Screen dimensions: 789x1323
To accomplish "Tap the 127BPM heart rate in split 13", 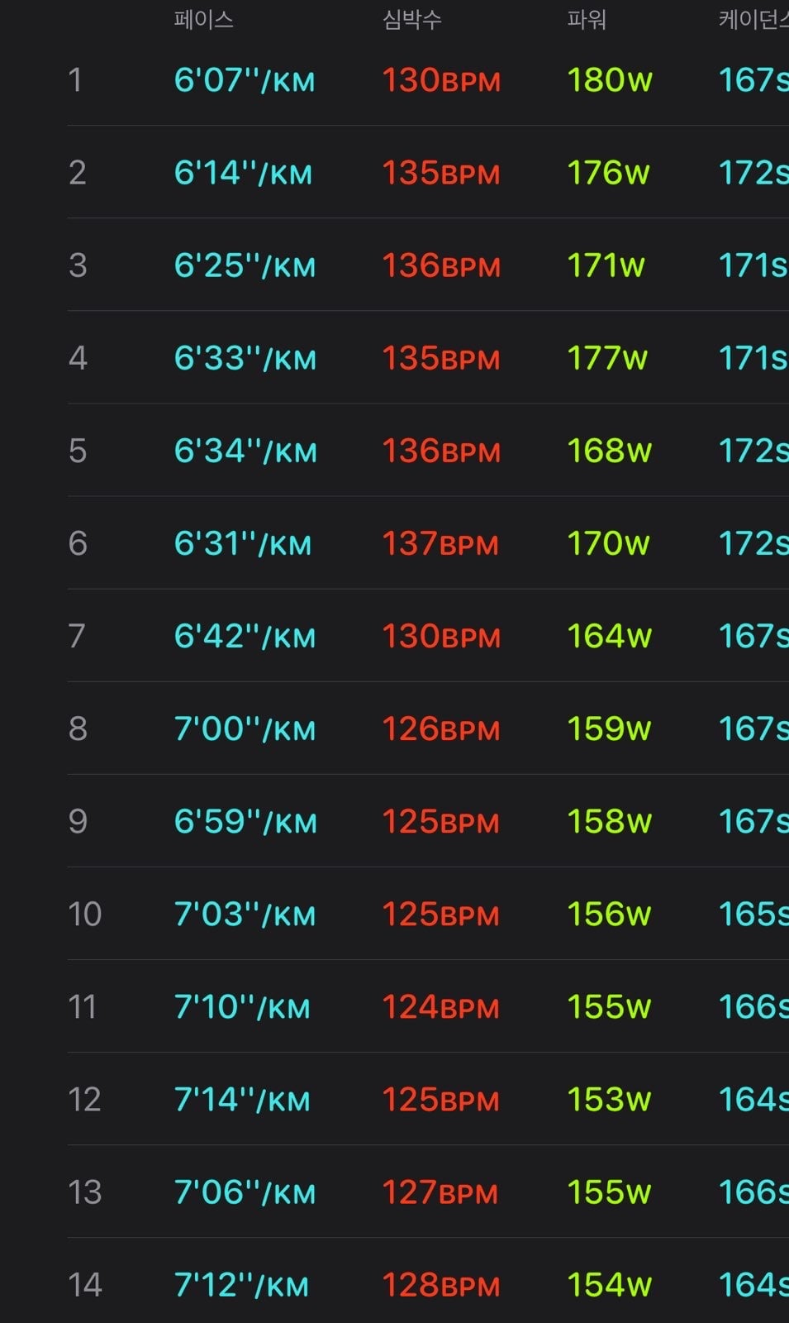I will tap(440, 1192).
